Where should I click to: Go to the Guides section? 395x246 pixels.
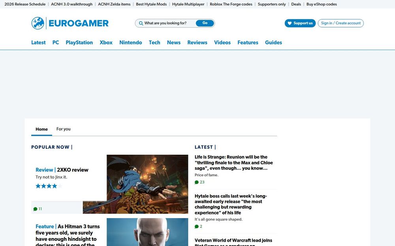click(273, 43)
